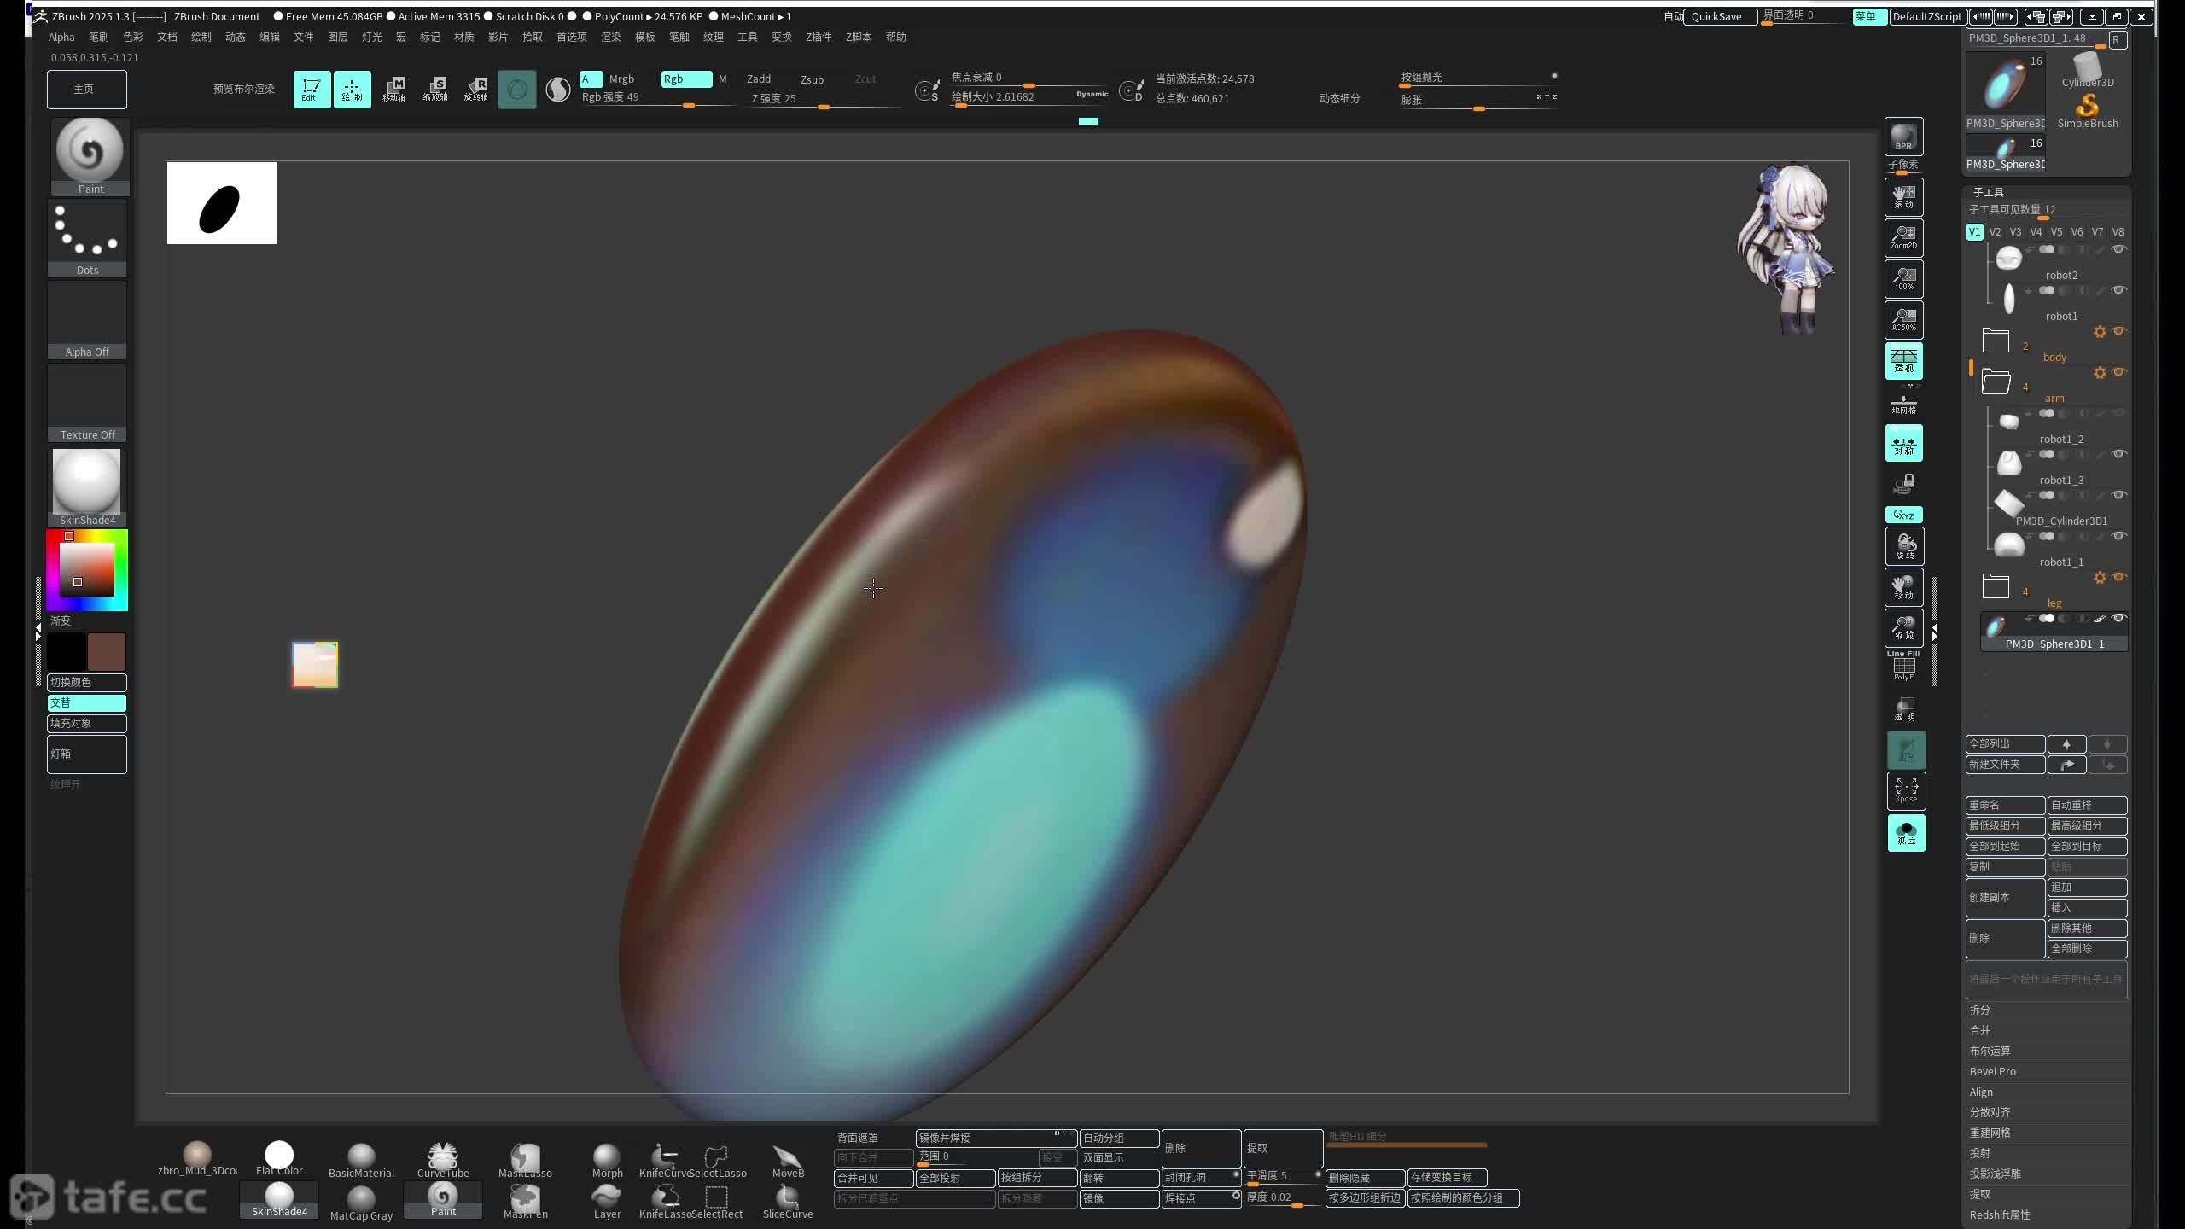Collapse the arm subtool folder
Viewport: 2185px width, 1229px height.
tap(1996, 382)
